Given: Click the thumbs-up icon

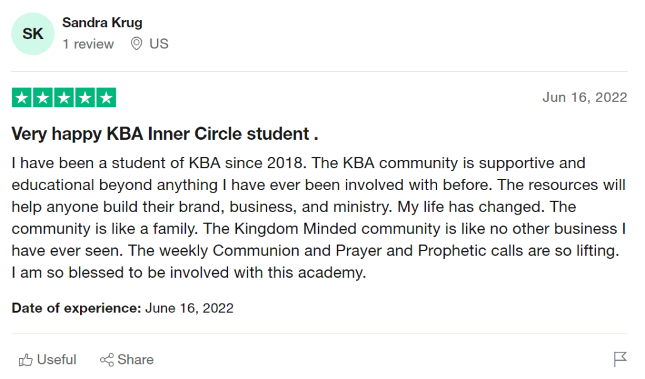Looking at the screenshot, I should pyautogui.click(x=26, y=360).
